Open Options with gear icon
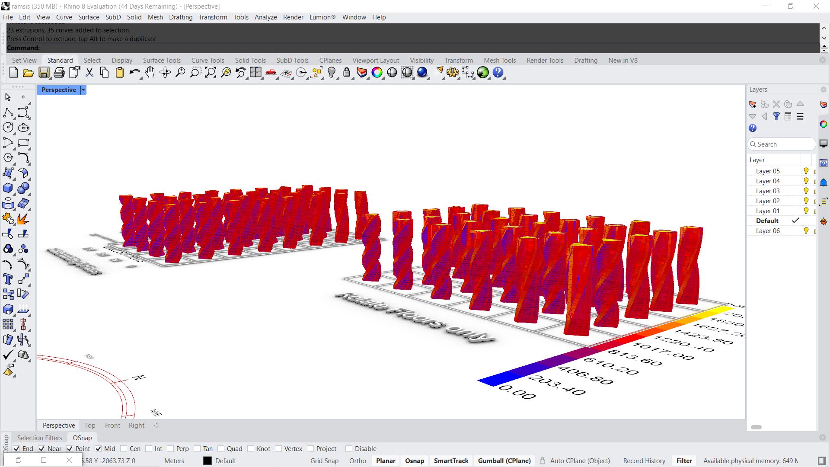 pyautogui.click(x=453, y=73)
